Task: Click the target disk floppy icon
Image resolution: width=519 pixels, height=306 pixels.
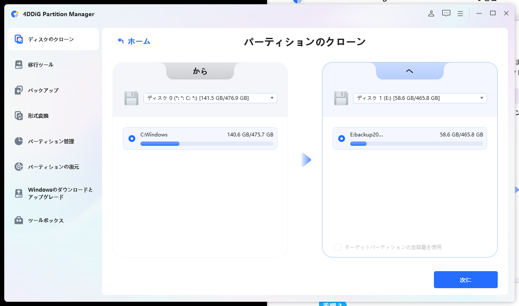Action: [x=341, y=98]
